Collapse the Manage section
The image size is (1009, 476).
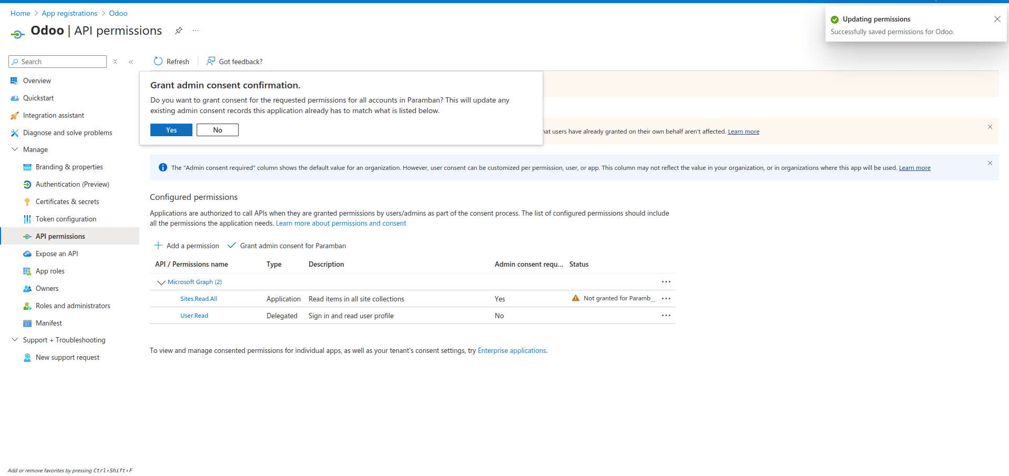14,149
